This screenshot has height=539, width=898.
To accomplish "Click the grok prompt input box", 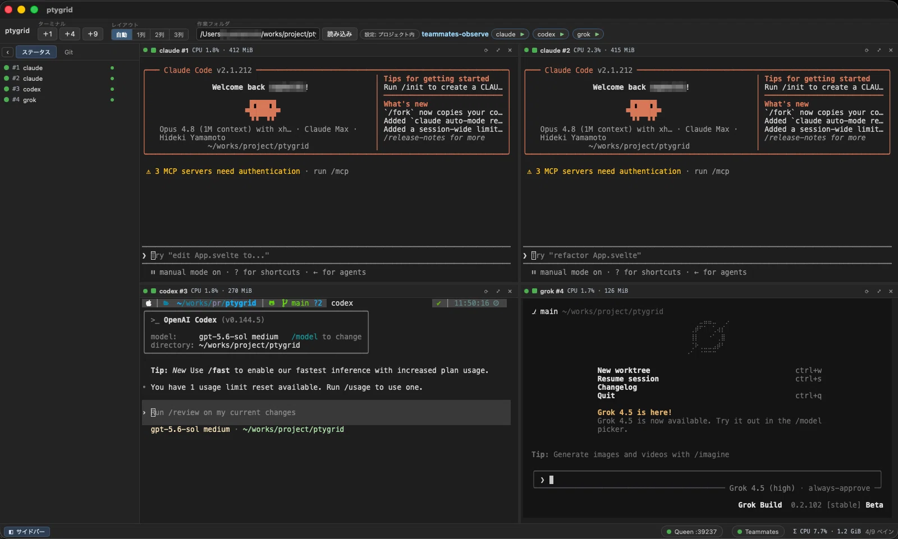I will click(707, 480).
